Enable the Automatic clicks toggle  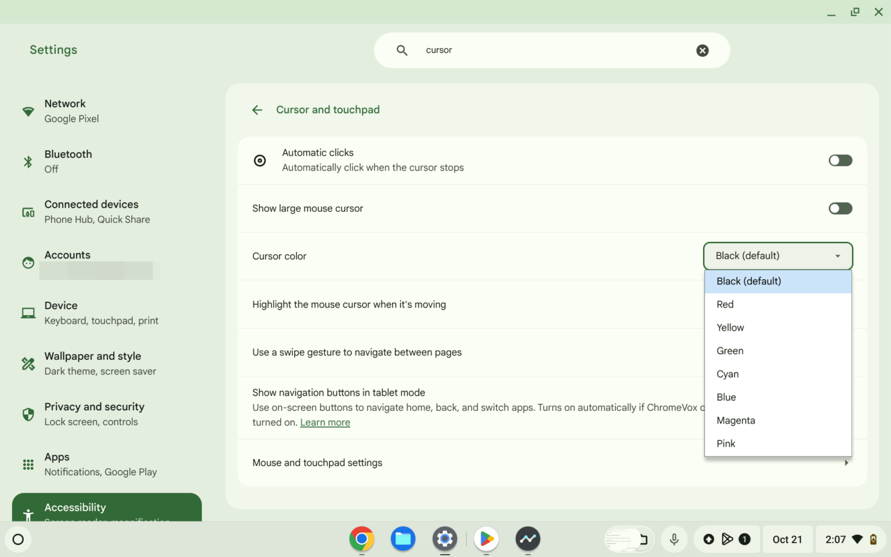click(840, 160)
